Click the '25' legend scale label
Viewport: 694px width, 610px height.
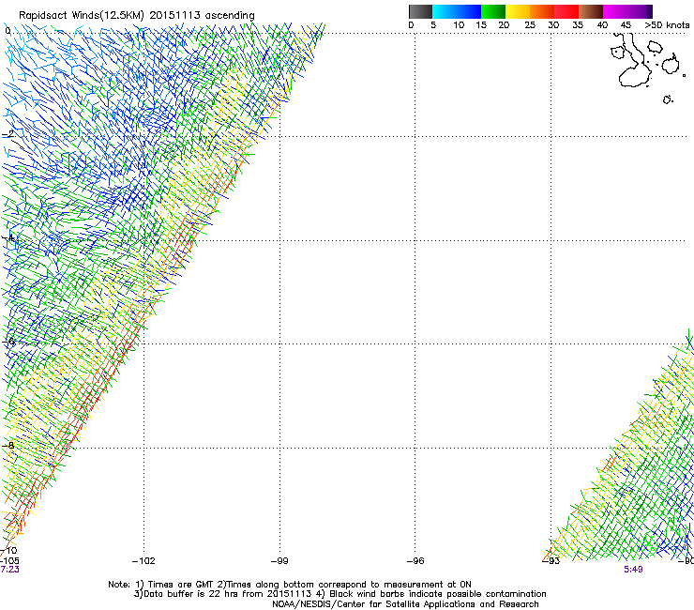coord(529,24)
